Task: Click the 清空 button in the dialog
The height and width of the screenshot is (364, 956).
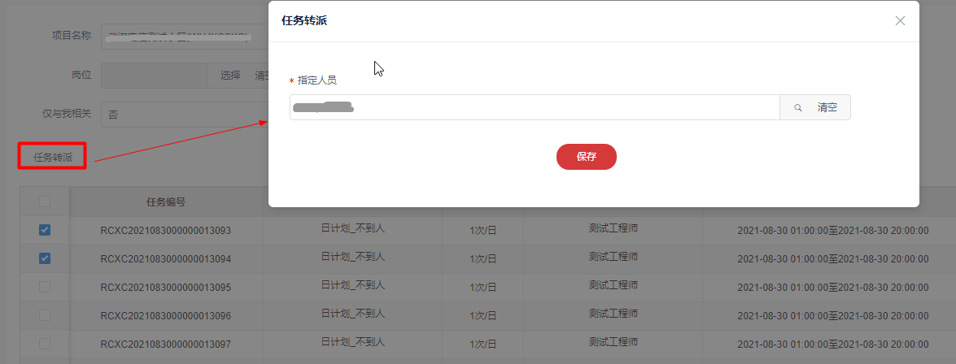Action: 827,107
